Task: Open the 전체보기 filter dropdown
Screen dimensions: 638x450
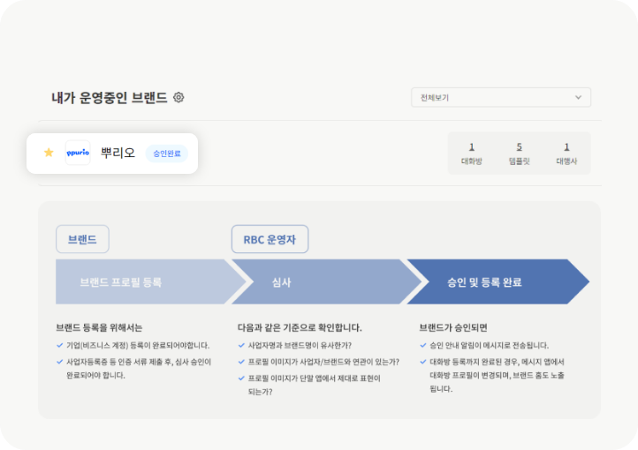Action: pyautogui.click(x=501, y=97)
